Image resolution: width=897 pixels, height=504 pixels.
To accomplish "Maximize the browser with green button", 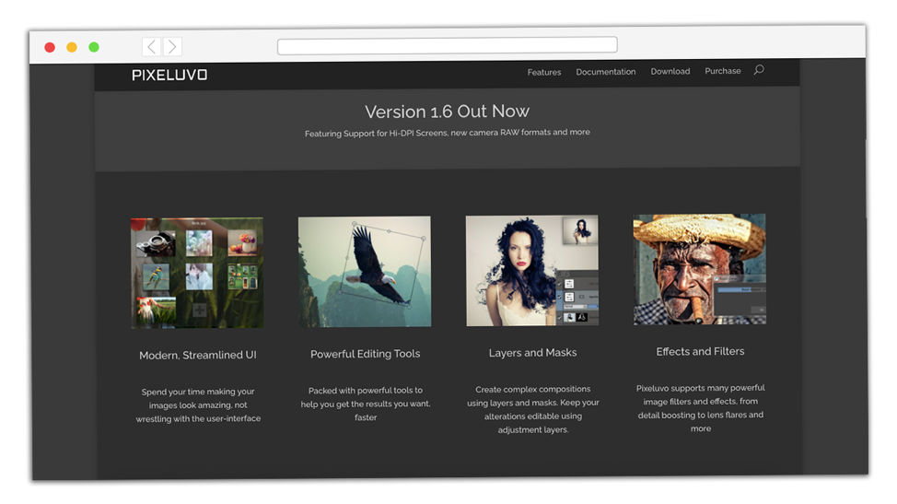I will tap(94, 47).
